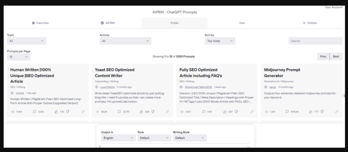Viewport: 348px width, 152px height.
Task: Upvote the Human Written SEO article prompt
Action: tap(56, 111)
